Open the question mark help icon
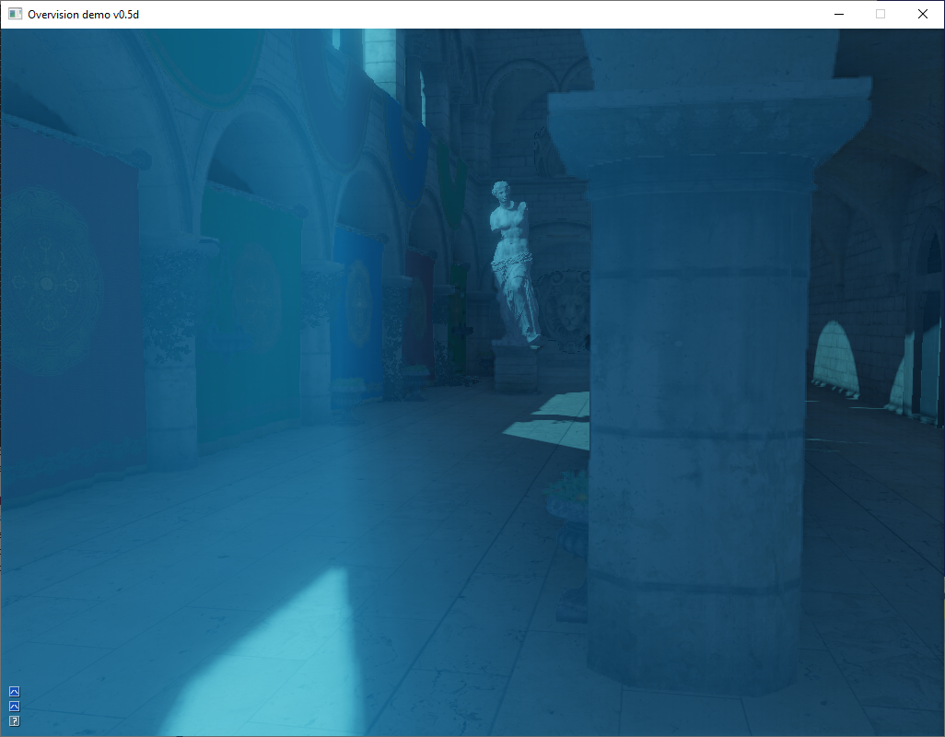The height and width of the screenshot is (737, 945). point(15,721)
